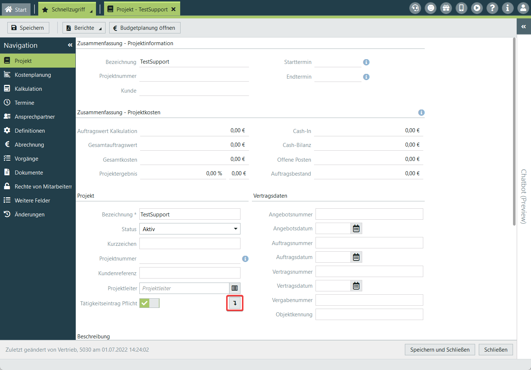This screenshot has height=370, width=531.
Task: Click the red-highlighted arrow button
Action: coord(235,303)
